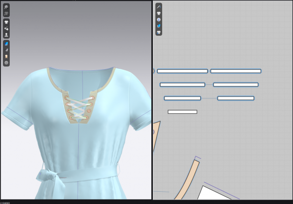The image size is (293, 204).
Task: Select the gray monochrome surface icon in 3D toolbar
Action: tap(6, 50)
